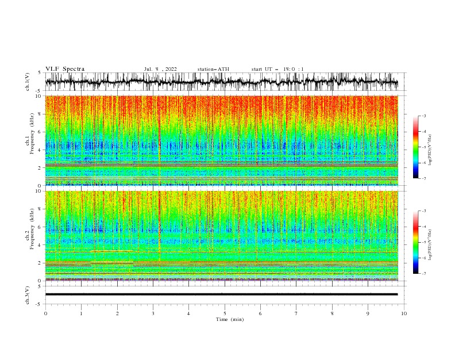The height and width of the screenshot is (352, 455).
Task: Click time axis tick label "4"
Action: click(x=188, y=313)
